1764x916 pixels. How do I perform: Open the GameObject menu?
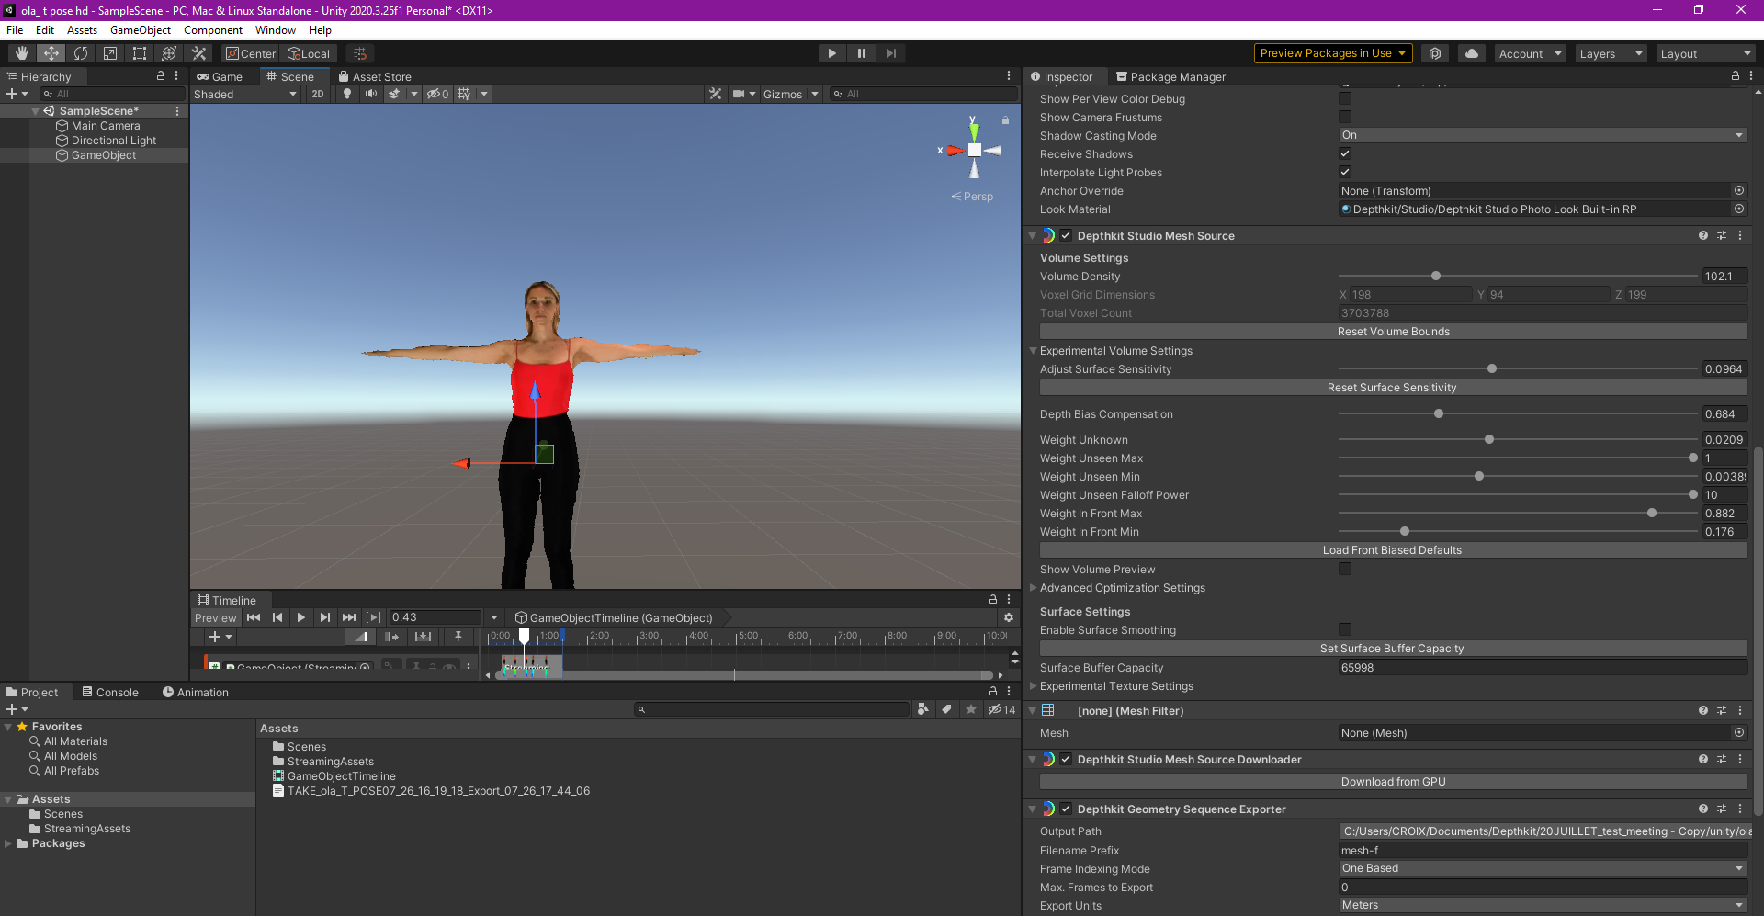coord(140,30)
